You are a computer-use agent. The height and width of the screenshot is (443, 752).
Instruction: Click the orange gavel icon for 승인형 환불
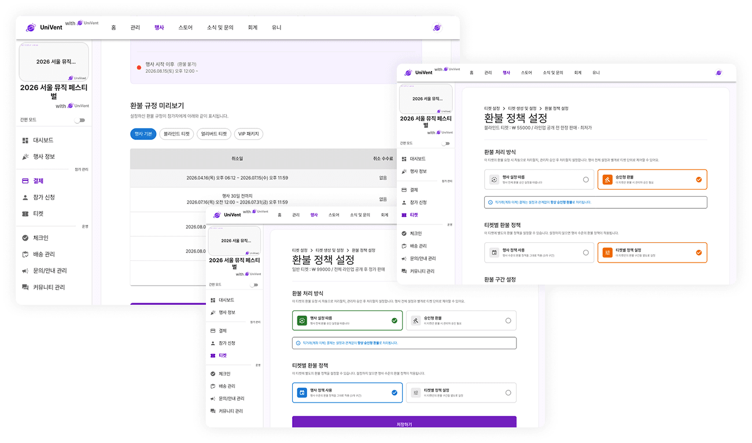pyautogui.click(x=607, y=180)
